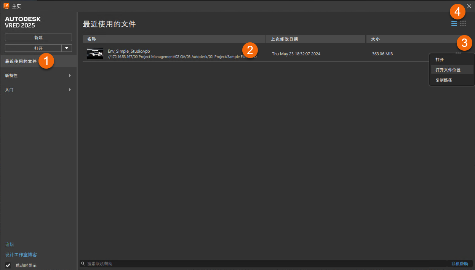Image resolution: width=475 pixels, height=270 pixels.
Task: Click the //172.16.53.167 file path text
Action: click(182, 56)
